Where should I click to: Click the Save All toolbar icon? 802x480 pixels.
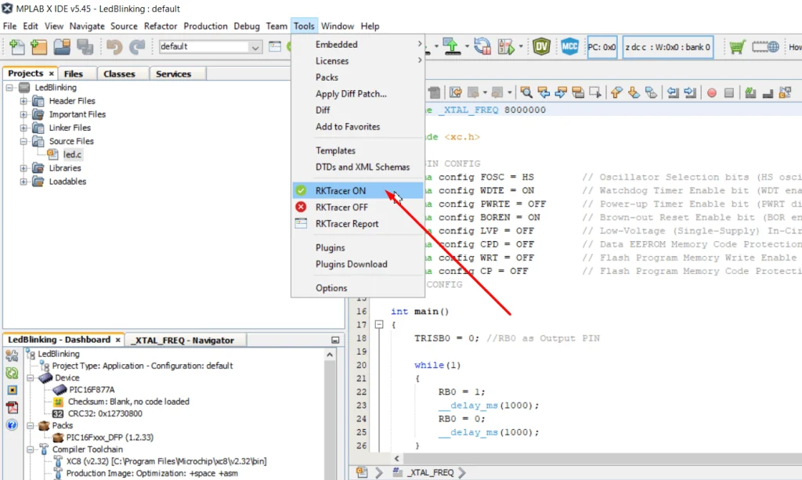(85, 46)
